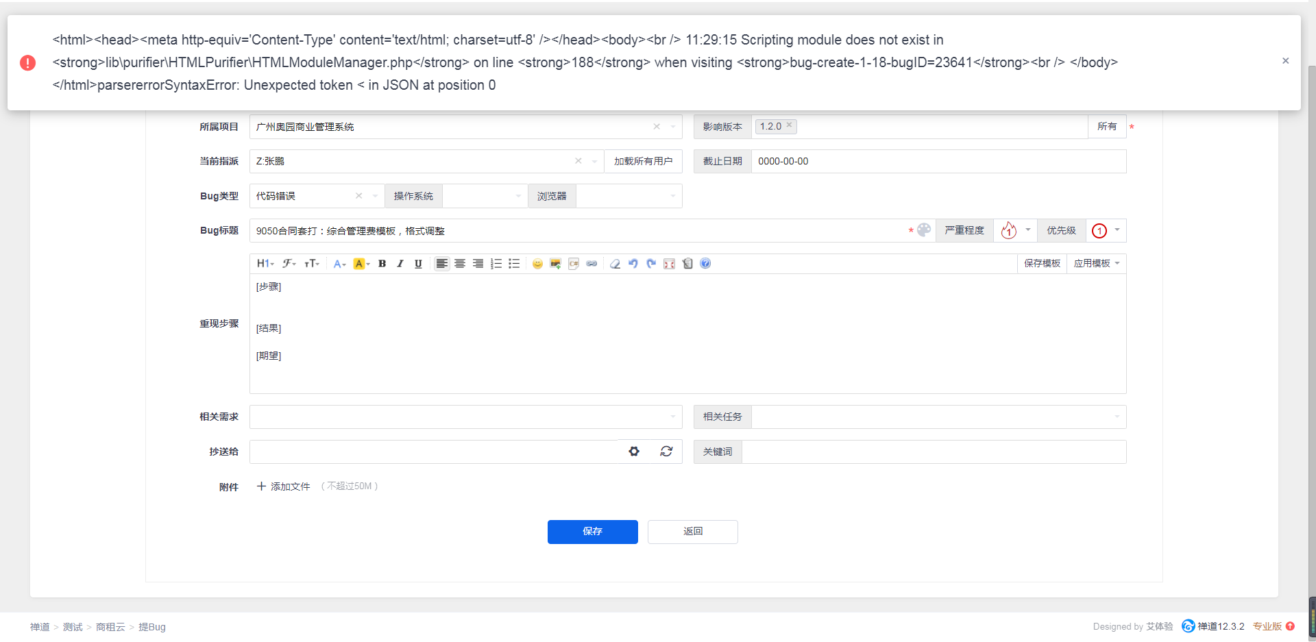Expand the 所属项目 project dropdown

tap(673, 127)
